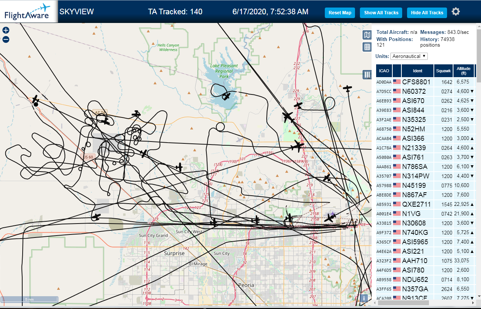This screenshot has height=309, width=481.
Task: Click US flag in AAH710 row
Action: coord(397,260)
